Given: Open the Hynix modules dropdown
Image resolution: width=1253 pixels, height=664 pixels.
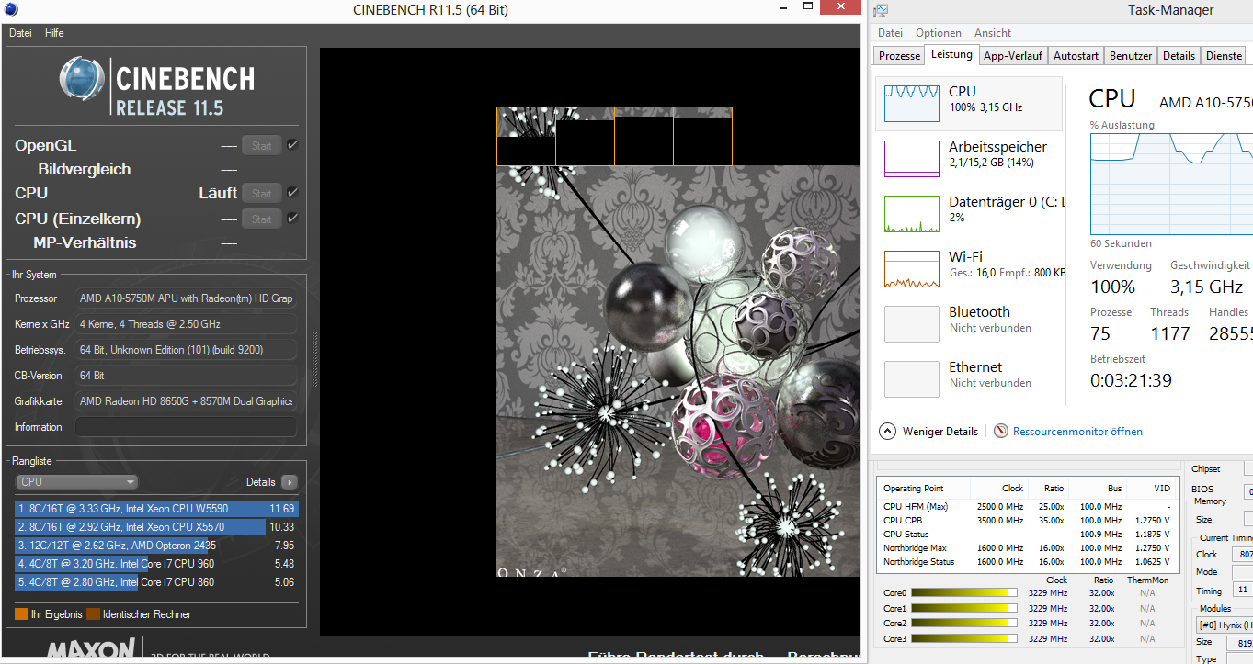Looking at the screenshot, I should 1225,625.
